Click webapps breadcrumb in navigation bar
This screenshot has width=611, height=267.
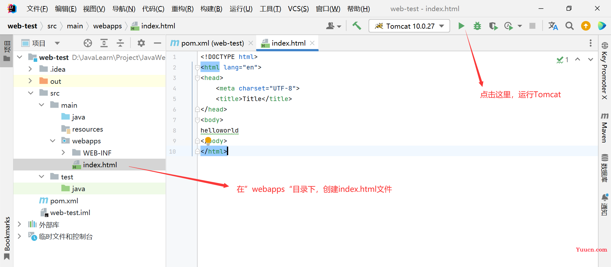pos(107,26)
